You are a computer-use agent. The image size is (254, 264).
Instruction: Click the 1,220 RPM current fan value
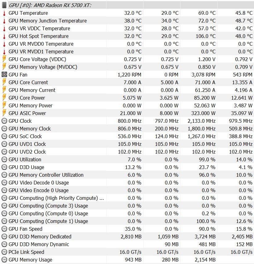tap(129, 75)
